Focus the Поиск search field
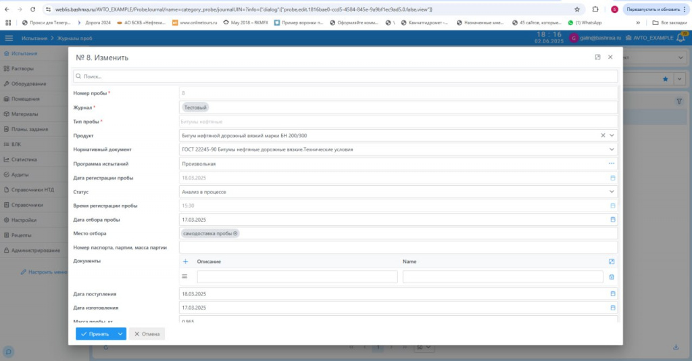The height and width of the screenshot is (361, 692). (345, 76)
